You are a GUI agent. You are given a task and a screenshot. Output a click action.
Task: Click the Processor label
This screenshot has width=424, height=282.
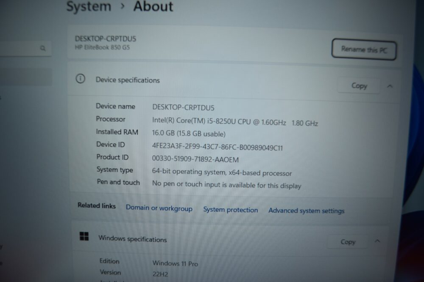(x=111, y=119)
